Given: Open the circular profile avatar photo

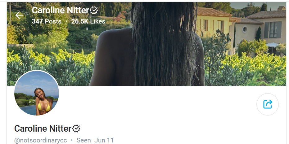Looking at the screenshot, I should pos(37,93).
